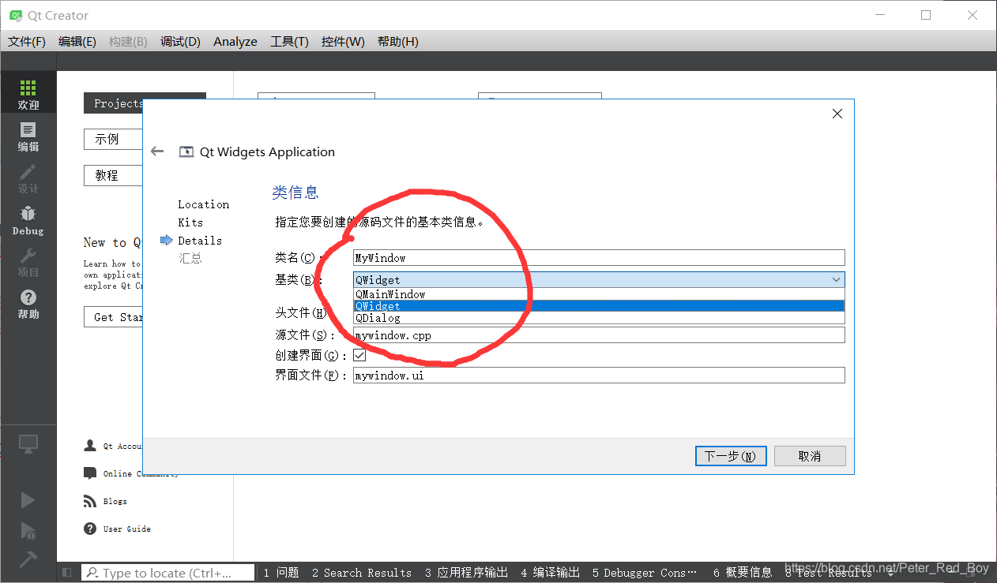Open User Guide link
The image size is (997, 583).
(117, 529)
